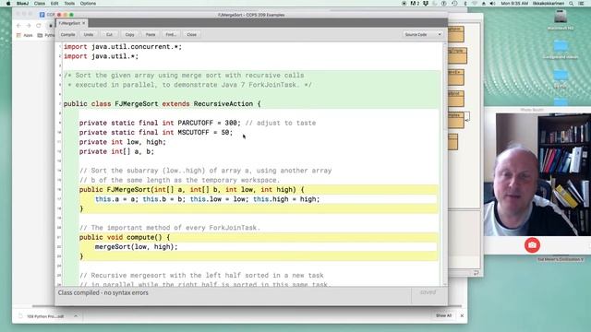Click the Paste toolbar button
Screen dimensions: 591x332
click(151, 35)
